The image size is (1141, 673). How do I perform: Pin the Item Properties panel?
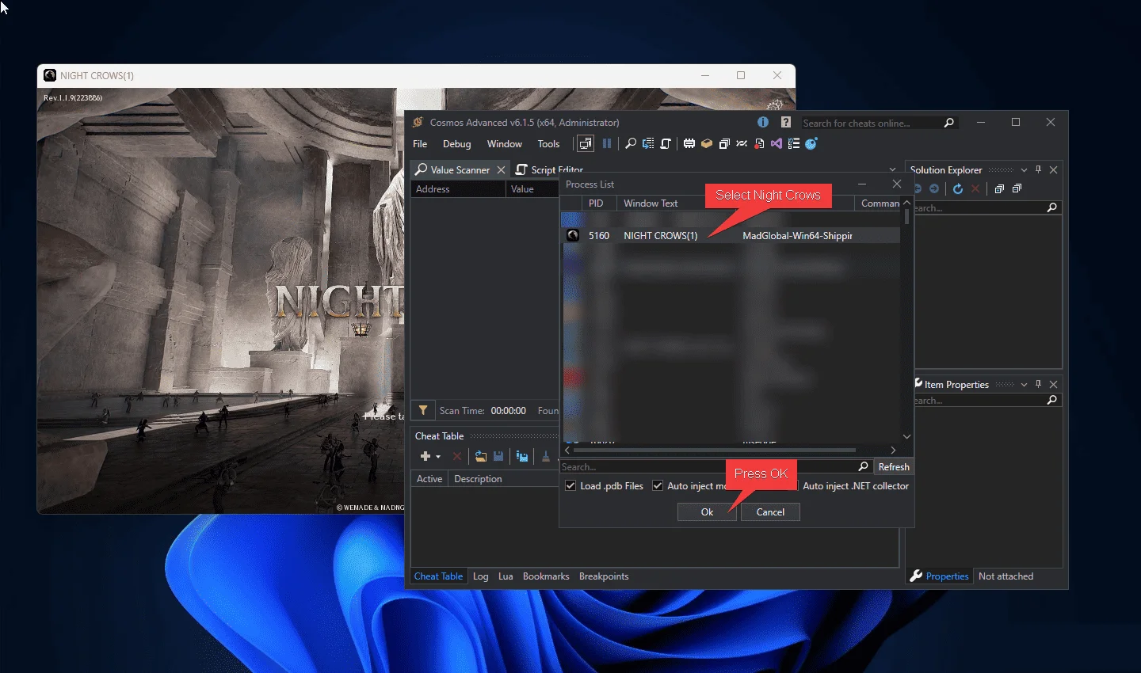pyautogui.click(x=1038, y=384)
